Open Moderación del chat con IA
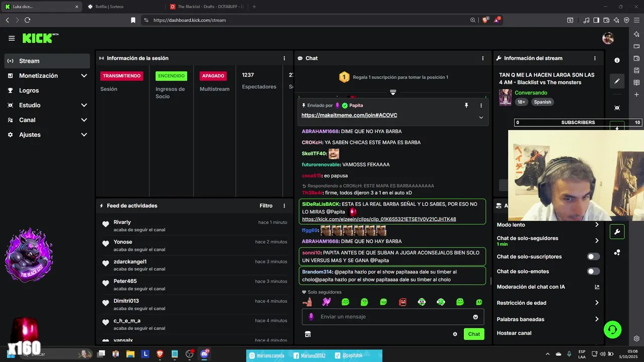The width and height of the screenshot is (644, 362). (548, 287)
